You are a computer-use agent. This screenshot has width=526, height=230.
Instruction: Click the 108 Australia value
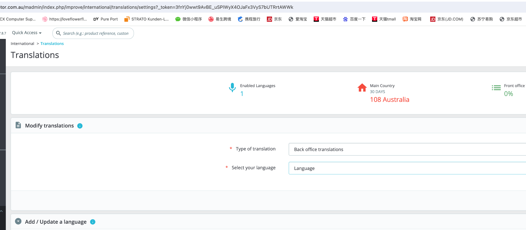click(x=390, y=100)
